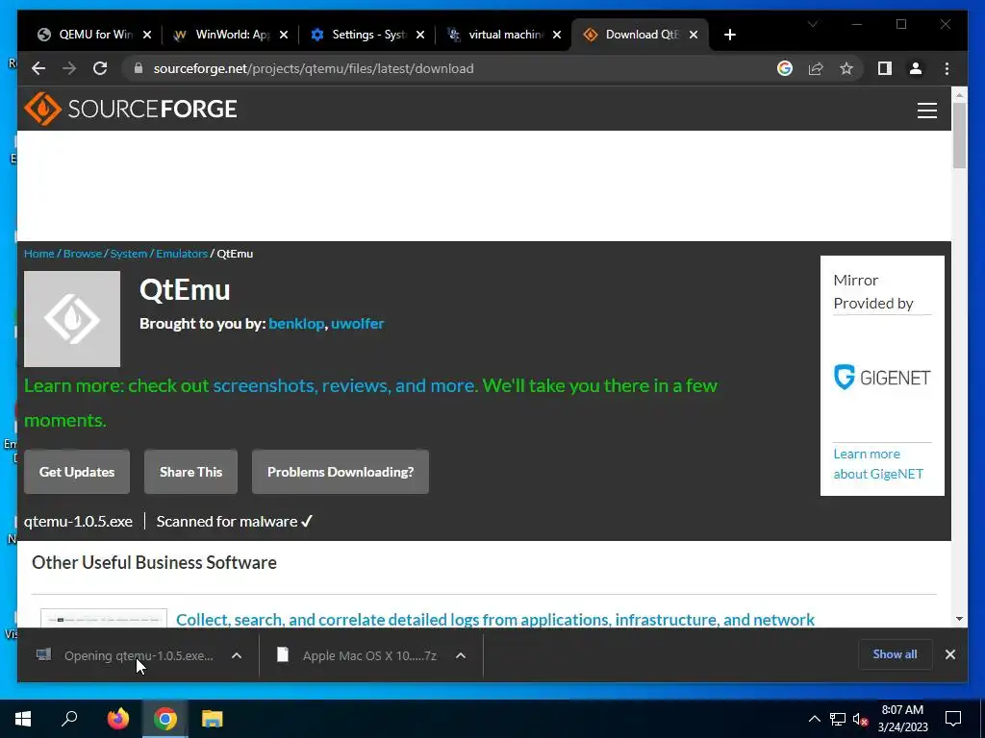Click the Get Updates button
985x738 pixels.
pyautogui.click(x=77, y=472)
